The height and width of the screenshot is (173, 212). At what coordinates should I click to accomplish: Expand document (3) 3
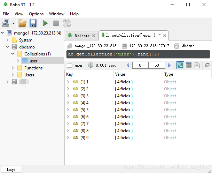68,96
